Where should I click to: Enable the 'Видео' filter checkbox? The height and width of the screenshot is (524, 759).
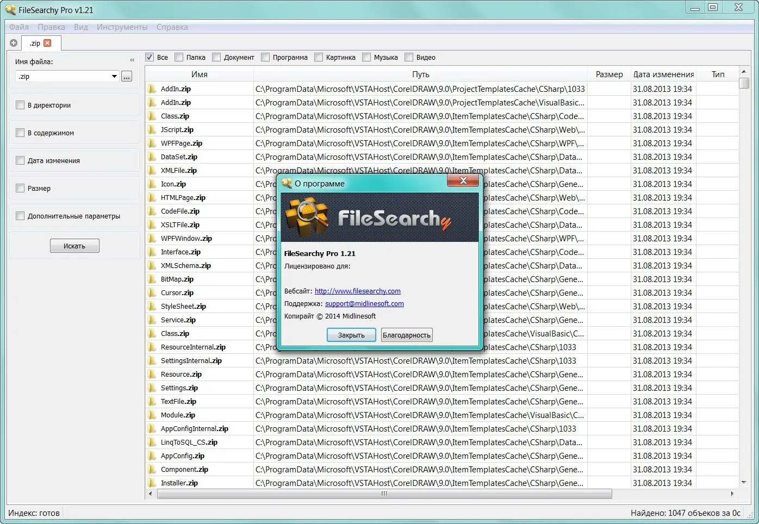[409, 57]
